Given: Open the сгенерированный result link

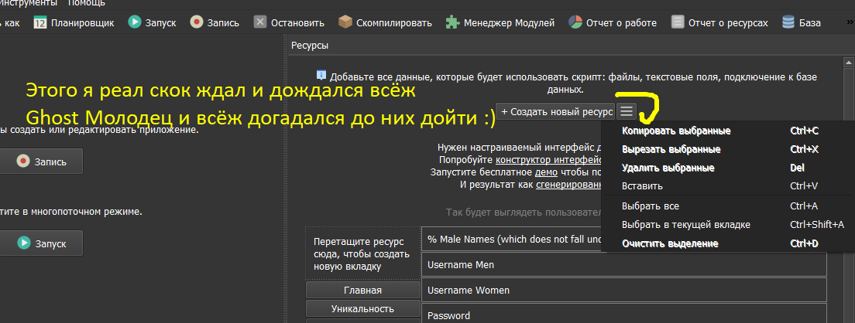Looking at the screenshot, I should click(x=568, y=185).
